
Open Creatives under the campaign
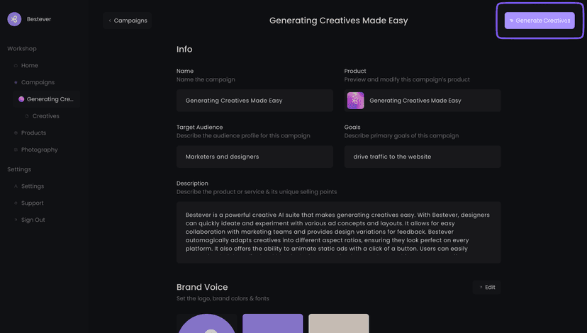pyautogui.click(x=46, y=116)
